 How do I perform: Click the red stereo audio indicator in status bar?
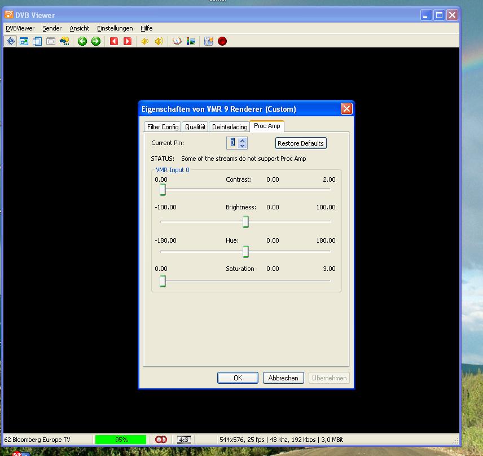click(161, 440)
